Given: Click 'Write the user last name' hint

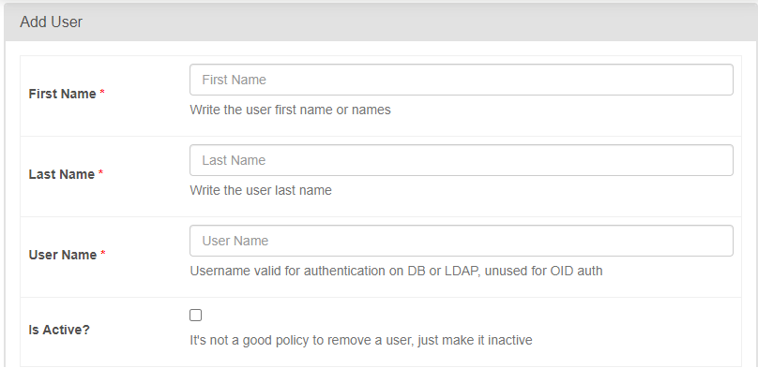Looking at the screenshot, I should (x=261, y=190).
